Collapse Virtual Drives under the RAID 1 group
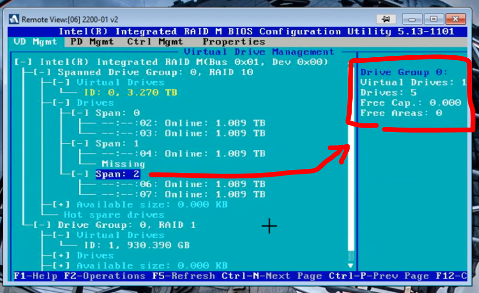 tap(61, 235)
